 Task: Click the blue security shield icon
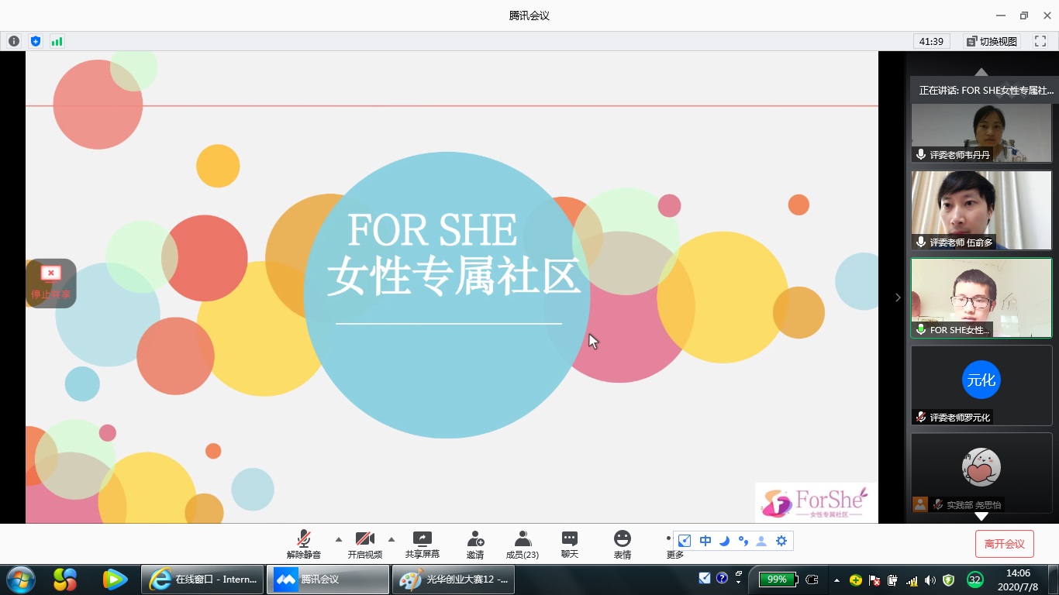coord(35,41)
